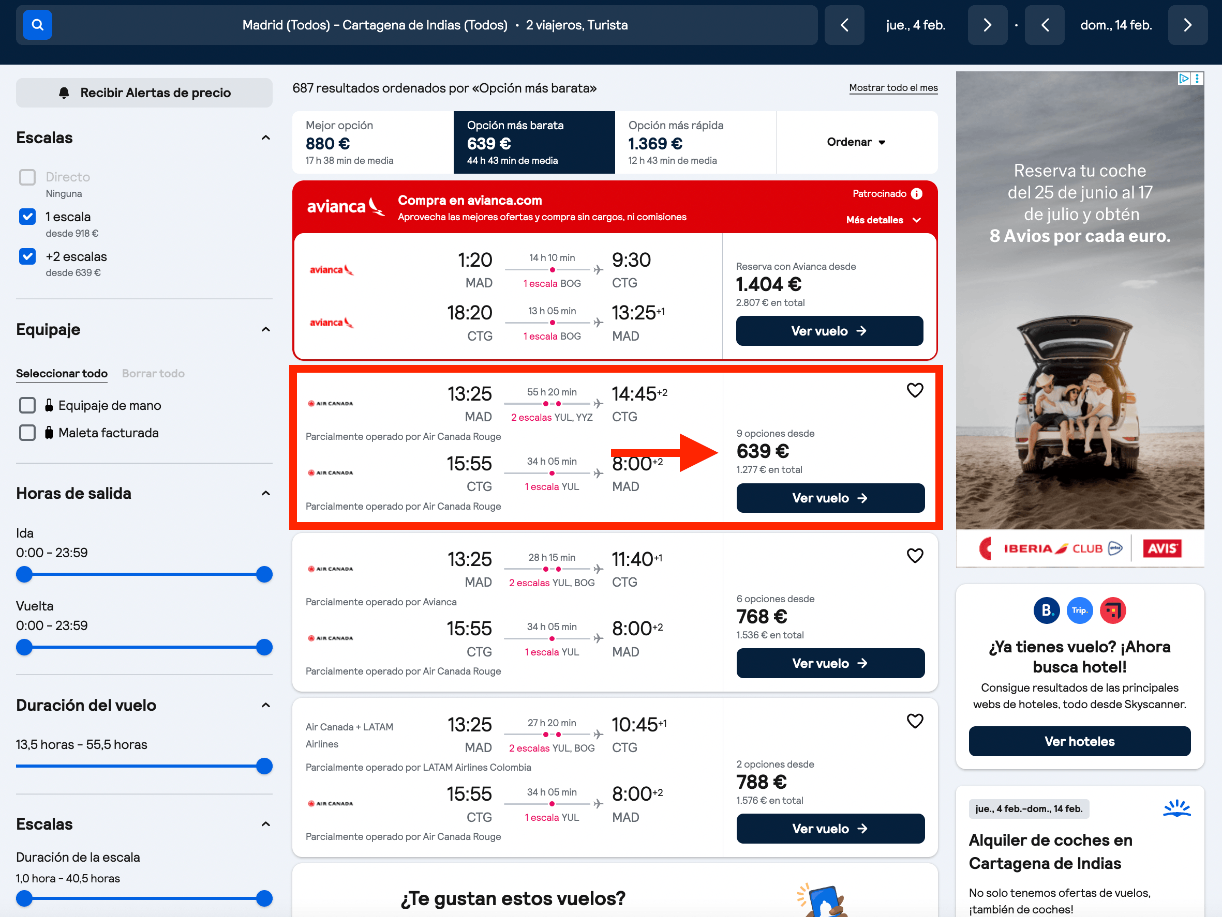Click the AVIS logo in ad
Image resolution: width=1222 pixels, height=917 pixels.
tap(1162, 549)
